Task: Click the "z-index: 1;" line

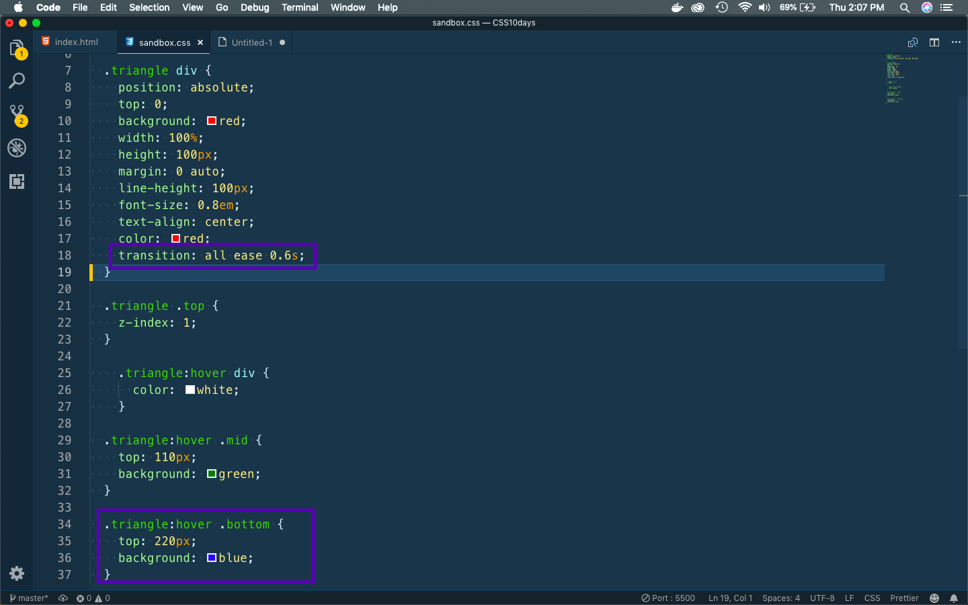Action: (x=157, y=323)
